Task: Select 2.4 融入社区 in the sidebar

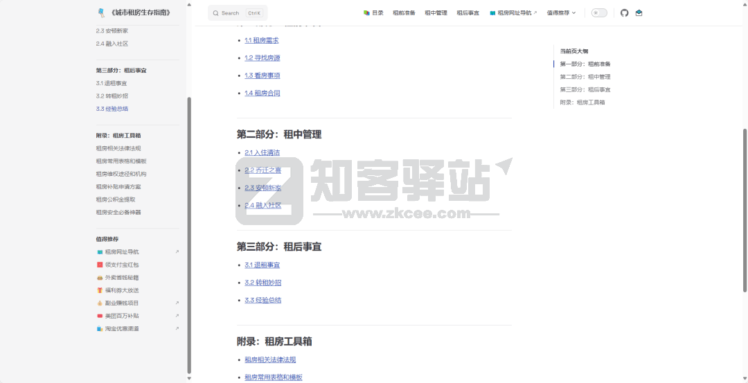Action: tap(112, 44)
